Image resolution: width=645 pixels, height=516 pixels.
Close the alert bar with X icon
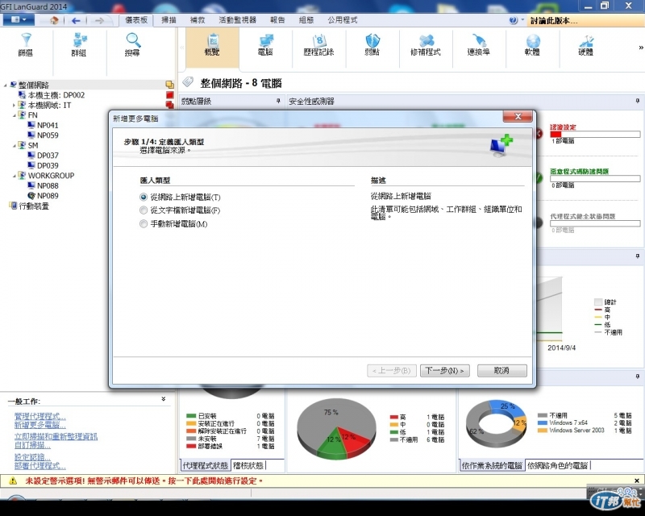637,481
